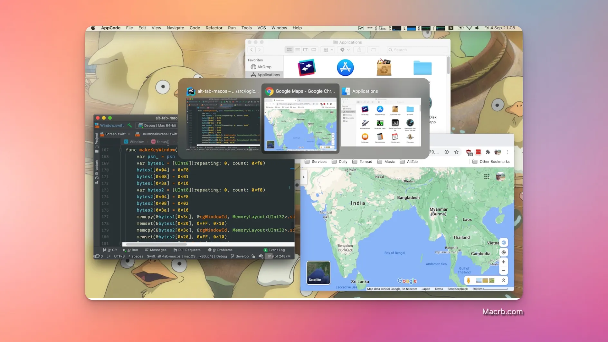Open the Tools menu
The image size is (608, 342).
pos(246,28)
